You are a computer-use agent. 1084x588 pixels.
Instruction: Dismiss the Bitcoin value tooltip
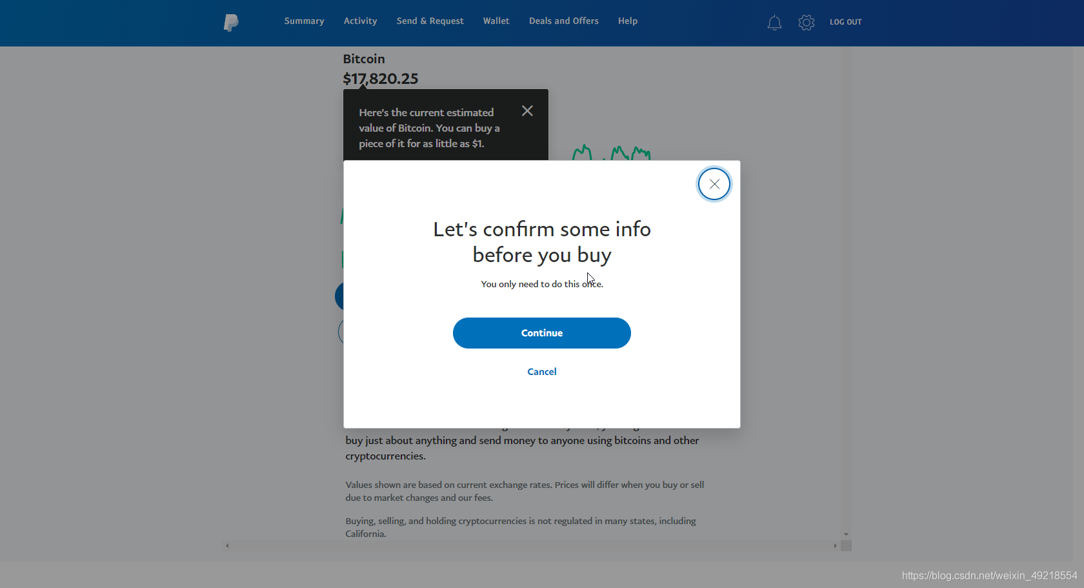point(527,111)
